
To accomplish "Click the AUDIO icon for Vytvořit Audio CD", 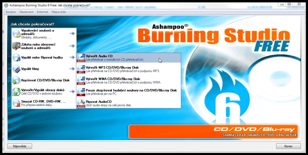I will click(81, 58).
